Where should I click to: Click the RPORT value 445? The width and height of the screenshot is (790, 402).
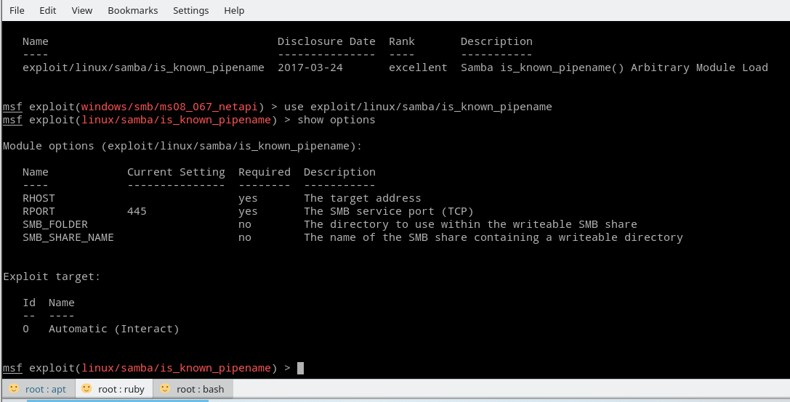pyautogui.click(x=137, y=211)
